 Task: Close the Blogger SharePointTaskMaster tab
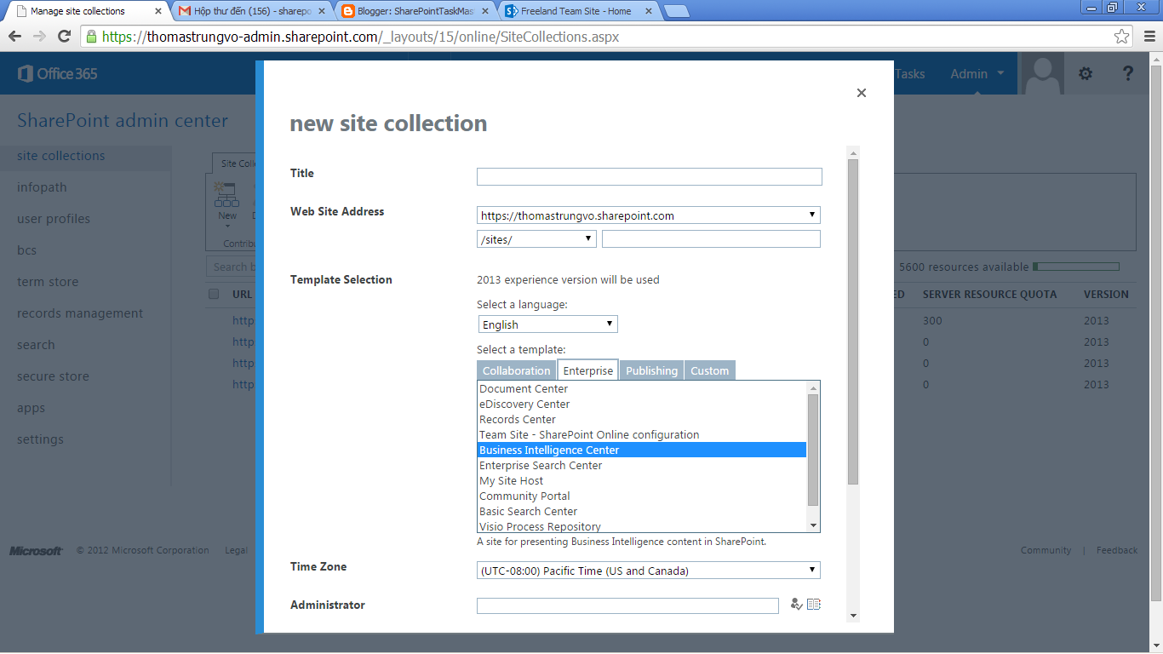(485, 11)
